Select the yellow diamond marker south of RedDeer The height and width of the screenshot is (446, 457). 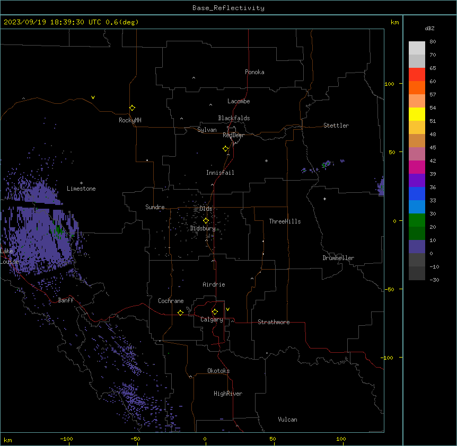(x=225, y=149)
